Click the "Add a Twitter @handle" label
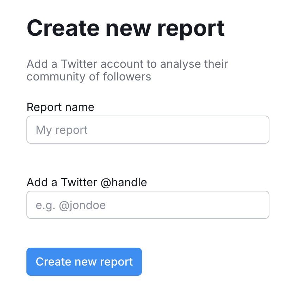The image size is (305, 300). click(x=87, y=182)
